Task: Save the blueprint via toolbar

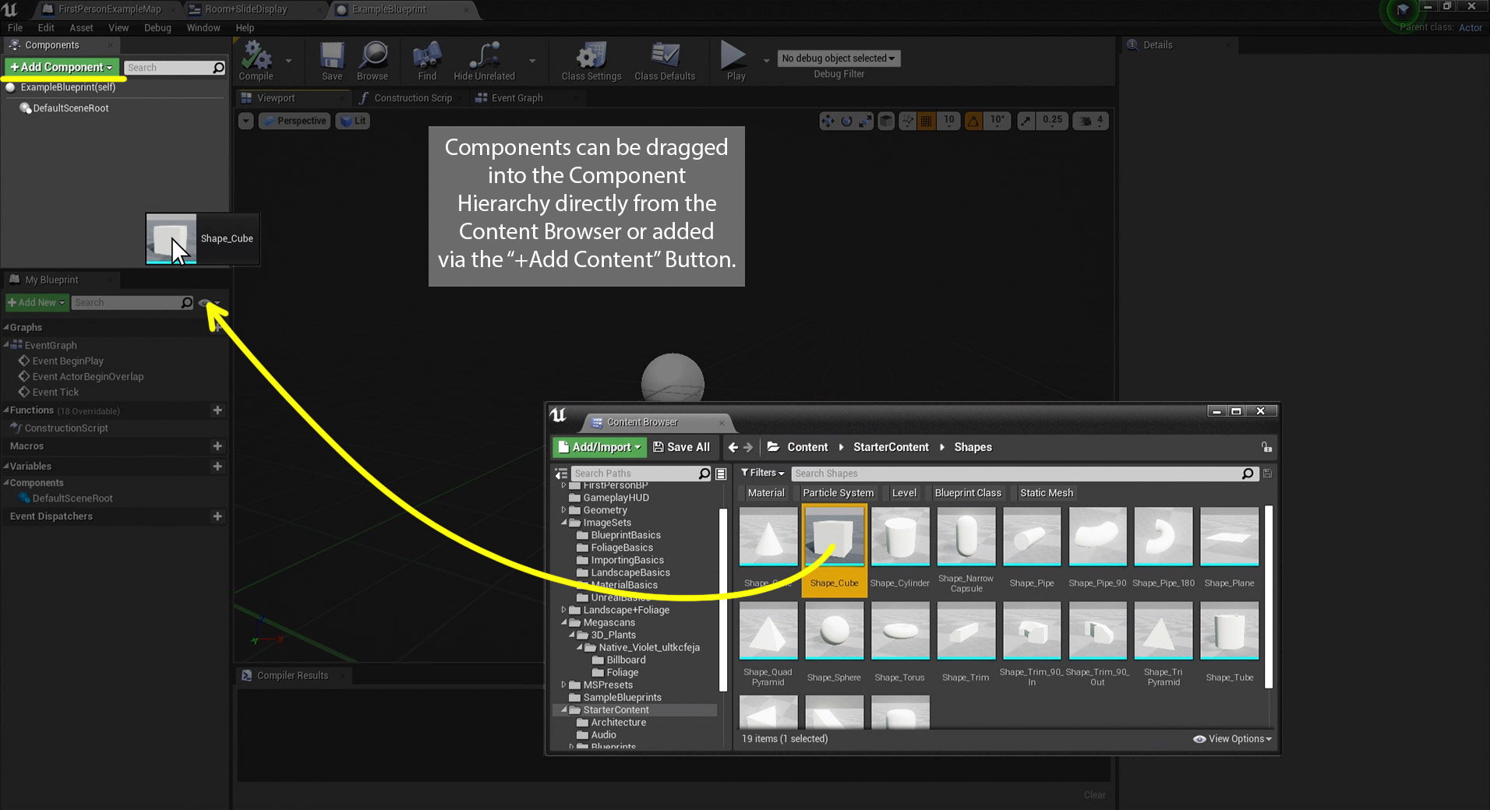Action: [x=332, y=61]
